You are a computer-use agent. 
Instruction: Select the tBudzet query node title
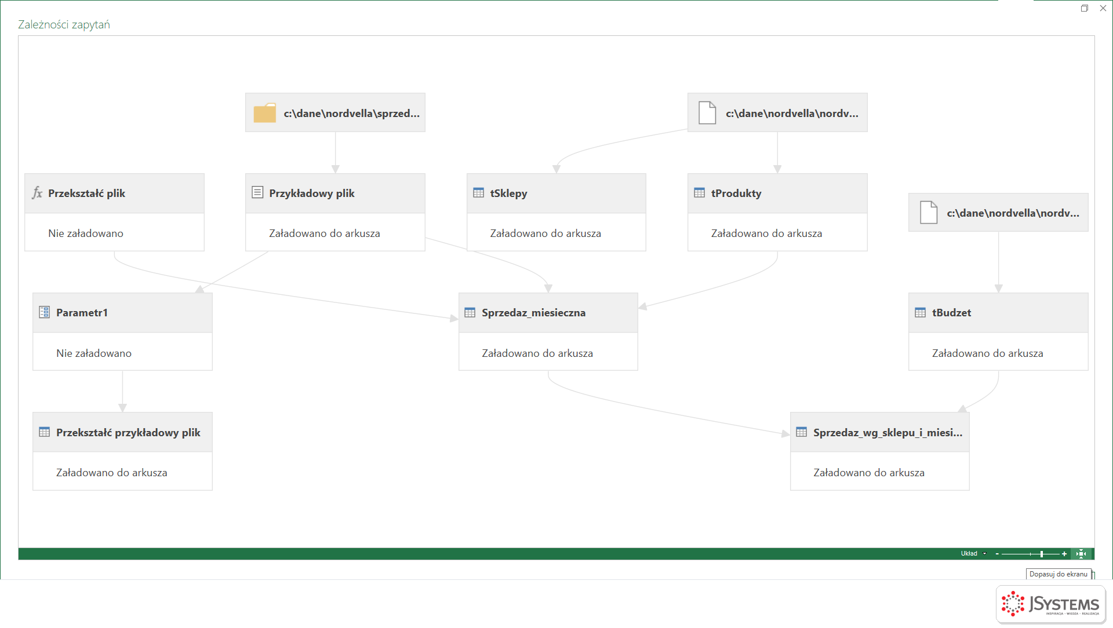point(952,313)
